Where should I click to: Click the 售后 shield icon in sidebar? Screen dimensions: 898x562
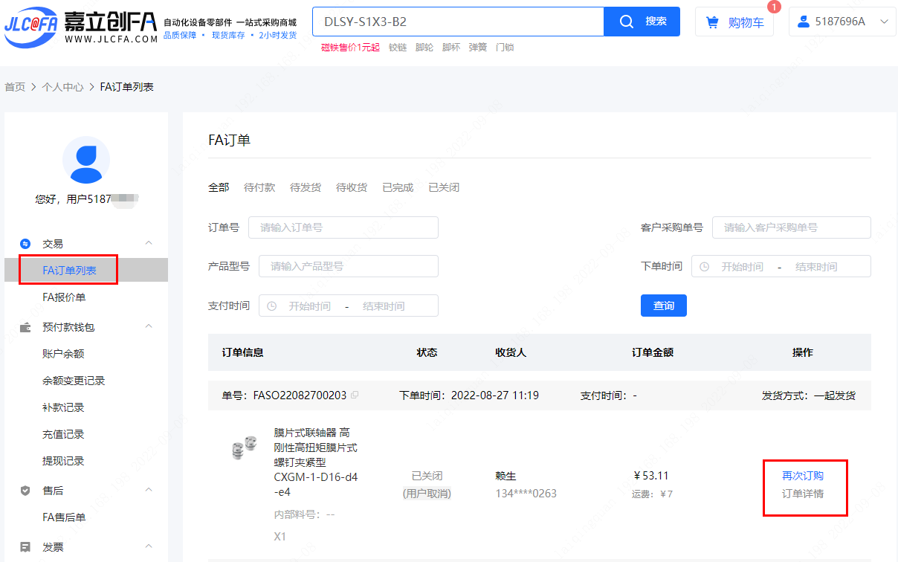click(25, 491)
